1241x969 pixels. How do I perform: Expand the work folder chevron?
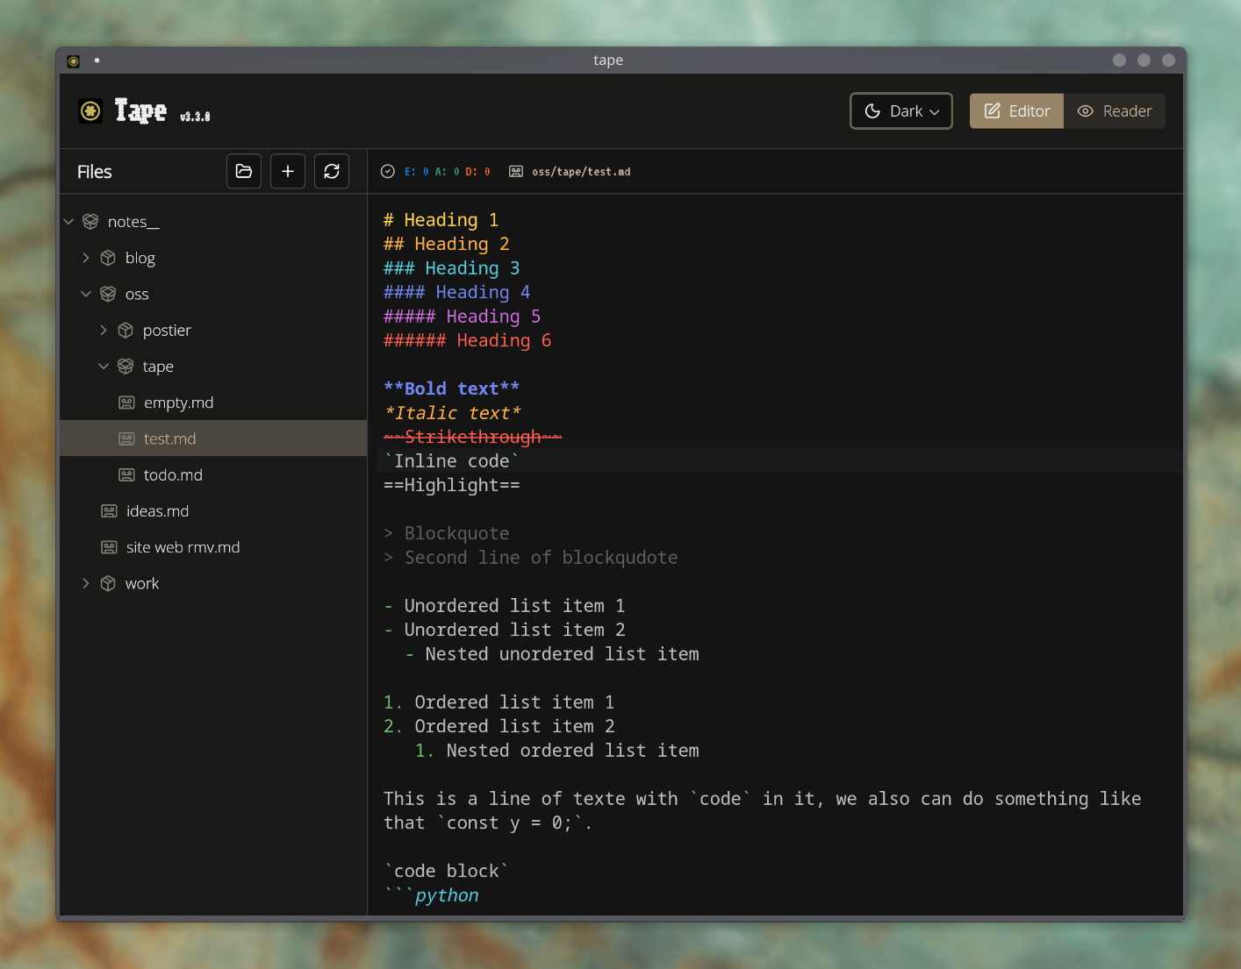tap(86, 584)
